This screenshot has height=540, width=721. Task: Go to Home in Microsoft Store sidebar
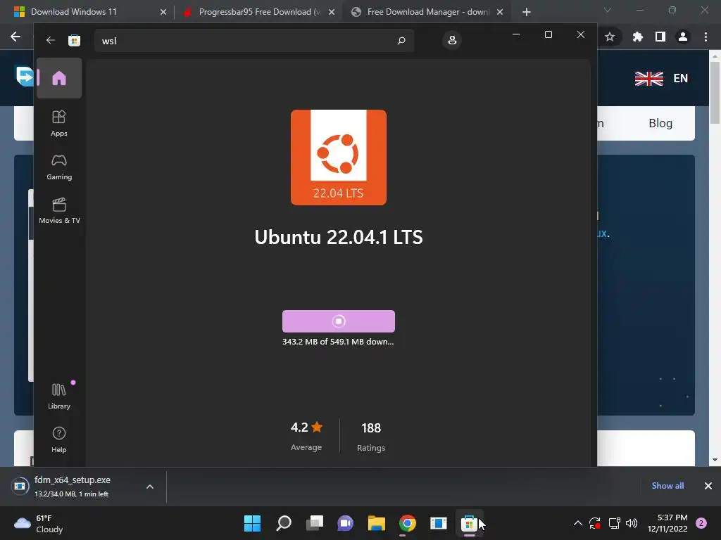[x=59, y=78]
